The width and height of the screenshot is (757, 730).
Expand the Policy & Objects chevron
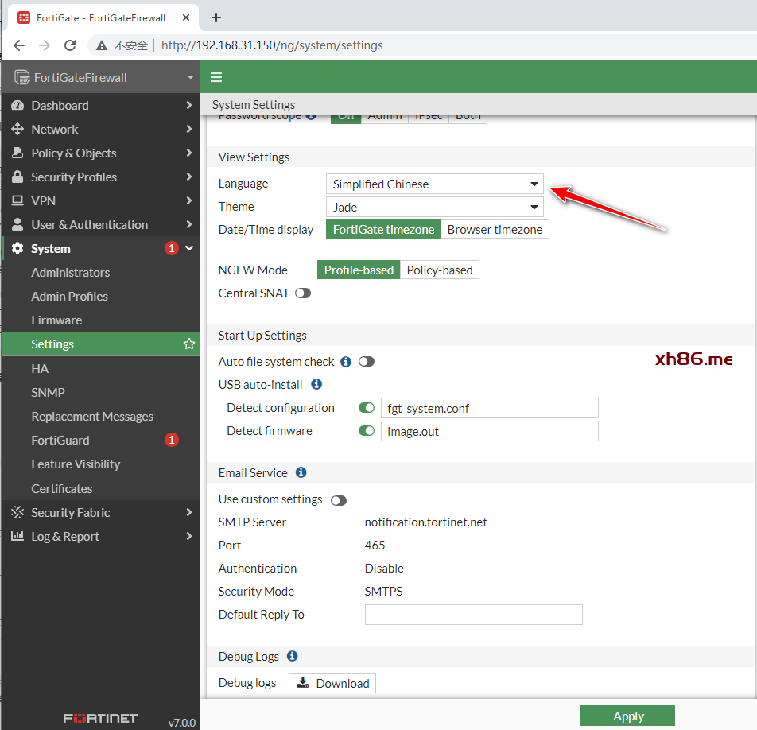click(x=188, y=153)
